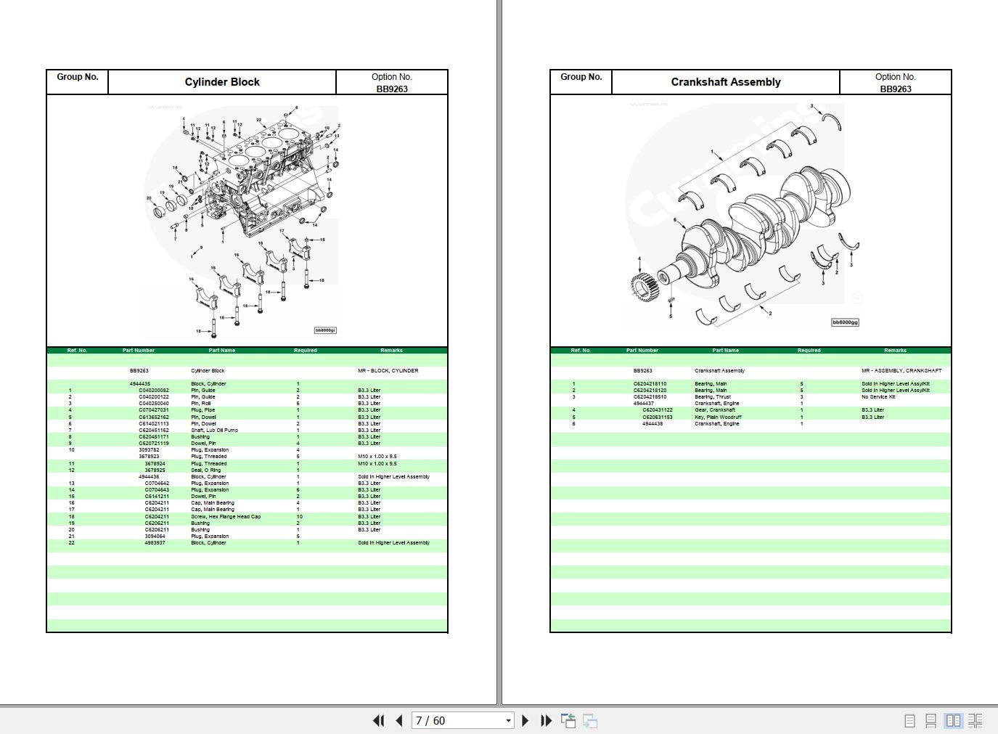
Task: Click the diagram label bb8000gg
Action: pyautogui.click(x=845, y=322)
